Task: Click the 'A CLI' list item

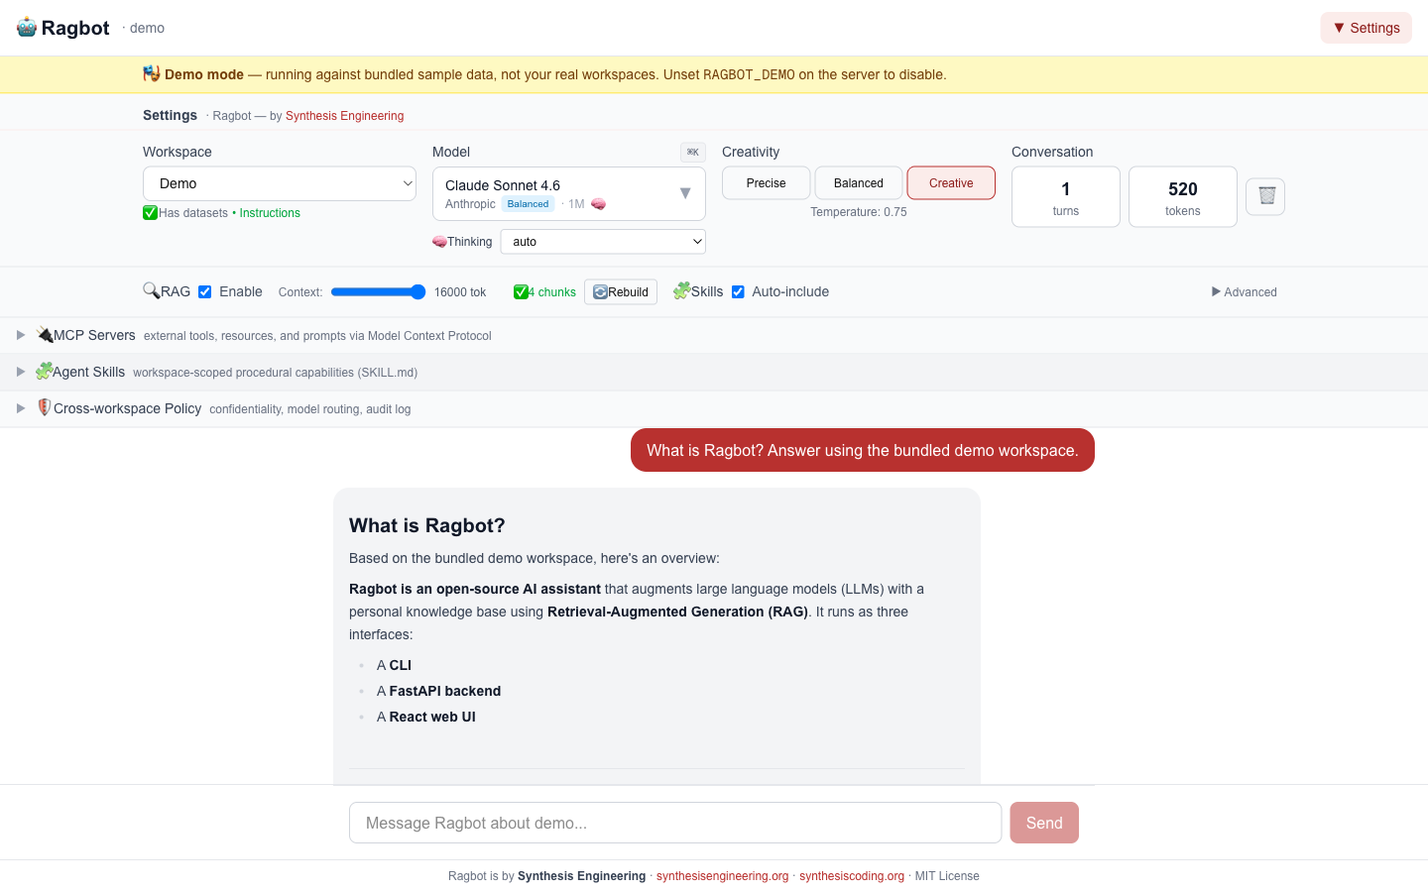Action: pyautogui.click(x=394, y=665)
